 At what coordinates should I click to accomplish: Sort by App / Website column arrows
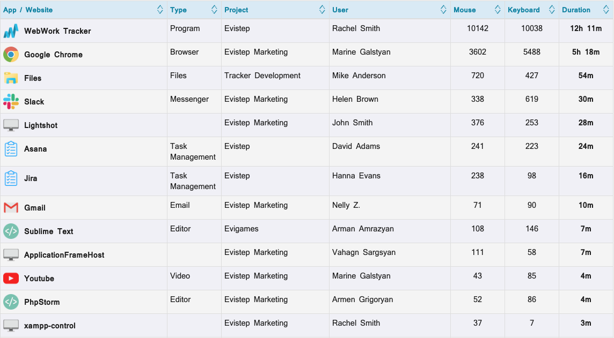[160, 10]
